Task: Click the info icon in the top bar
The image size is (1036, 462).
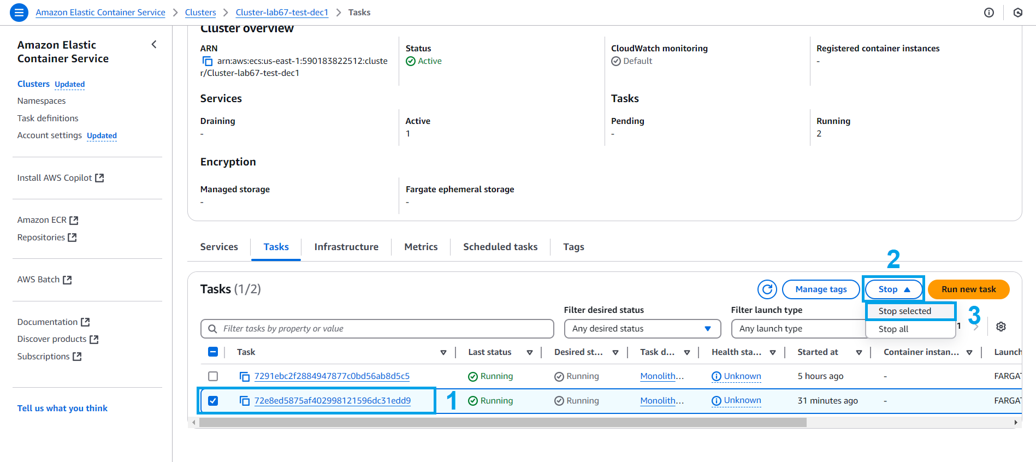Action: [989, 13]
